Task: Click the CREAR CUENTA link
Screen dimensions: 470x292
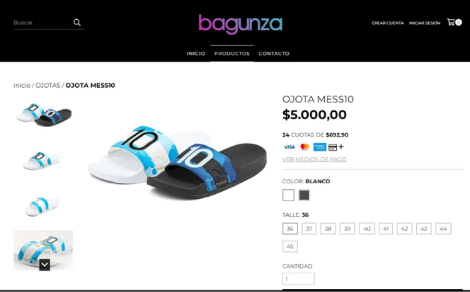Action: [387, 23]
